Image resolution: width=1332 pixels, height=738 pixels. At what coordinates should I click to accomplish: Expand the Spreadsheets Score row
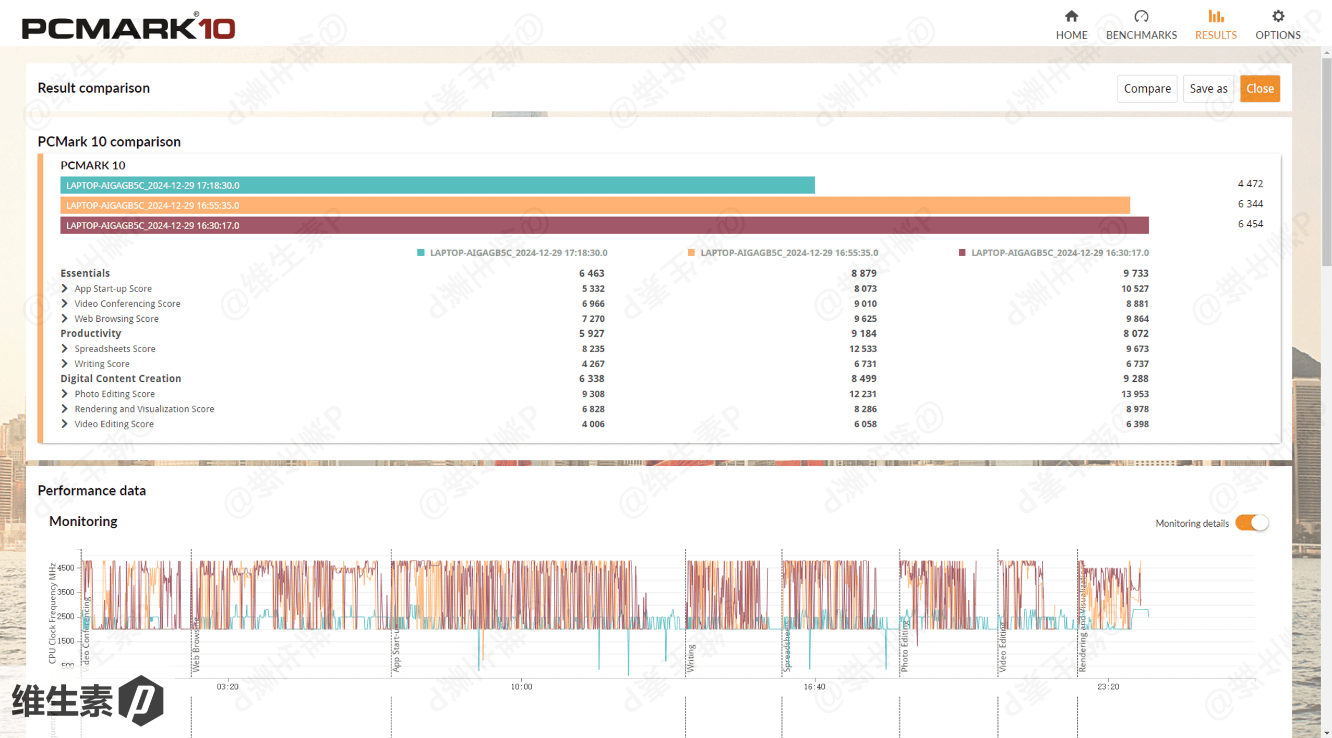coord(65,348)
